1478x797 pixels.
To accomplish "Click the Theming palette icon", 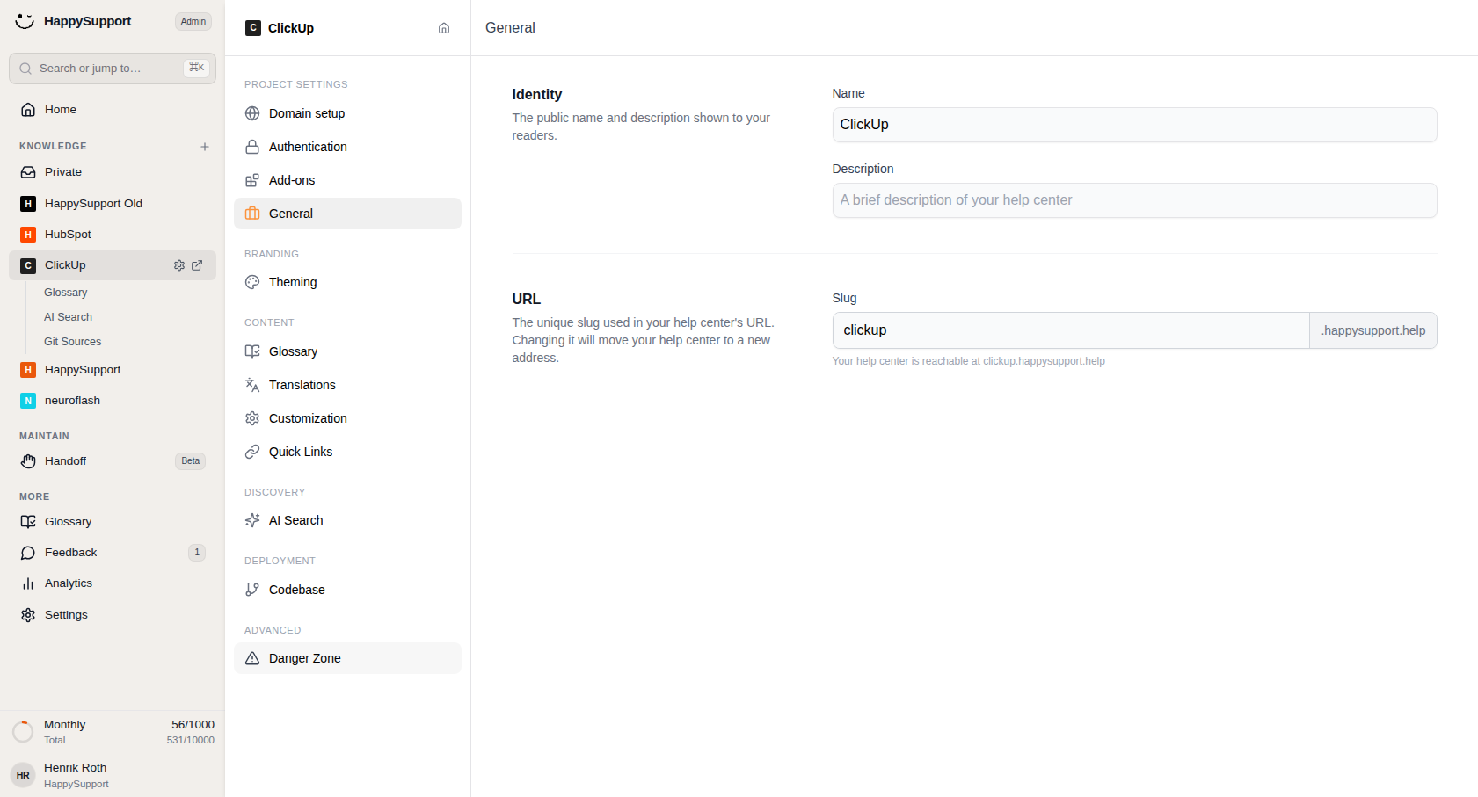I will pyautogui.click(x=252, y=282).
